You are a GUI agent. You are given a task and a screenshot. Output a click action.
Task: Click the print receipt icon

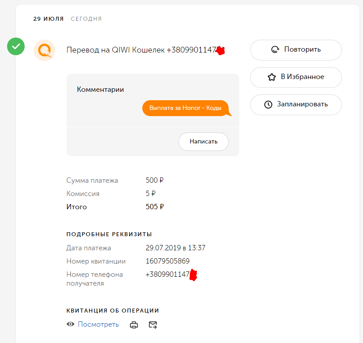click(134, 325)
